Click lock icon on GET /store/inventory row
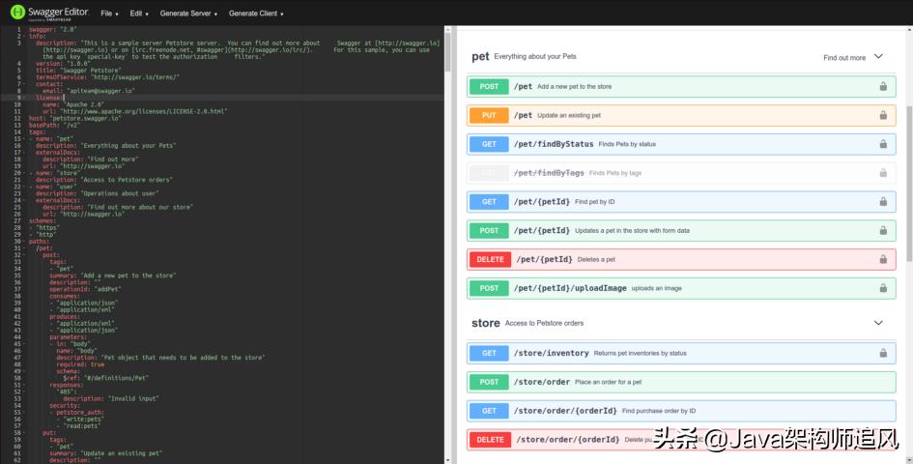Screen dimensions: 913x464 click(x=883, y=354)
